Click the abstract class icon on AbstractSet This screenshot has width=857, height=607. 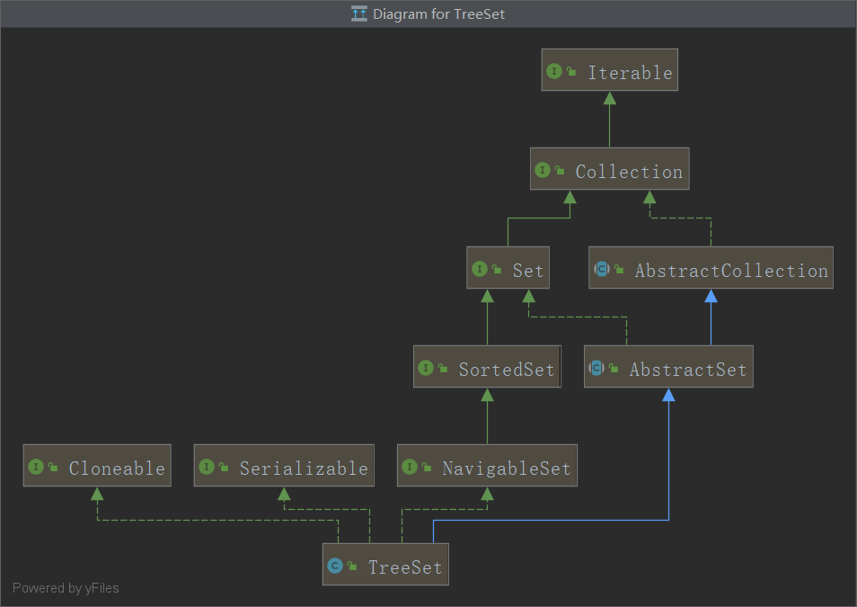(x=596, y=368)
